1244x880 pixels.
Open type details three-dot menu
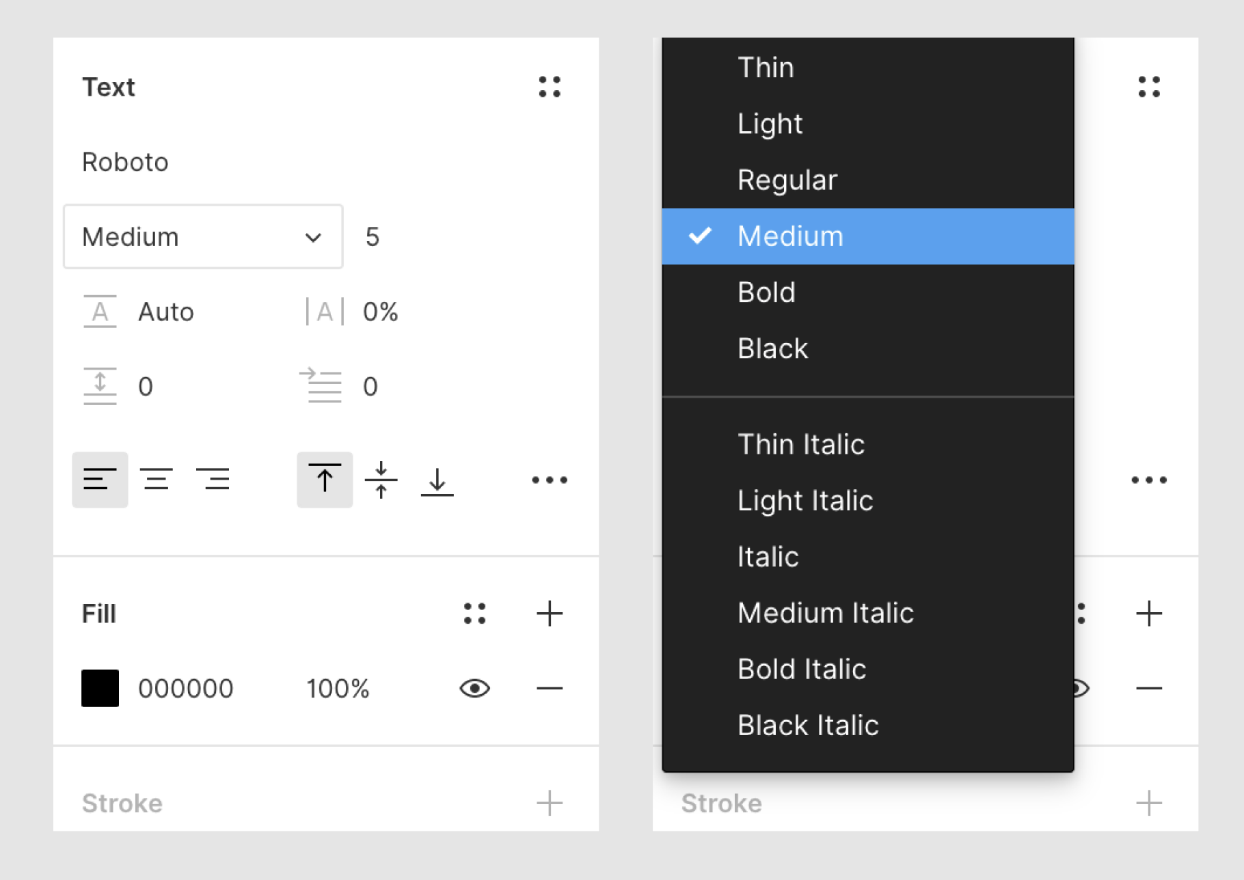[x=550, y=480]
